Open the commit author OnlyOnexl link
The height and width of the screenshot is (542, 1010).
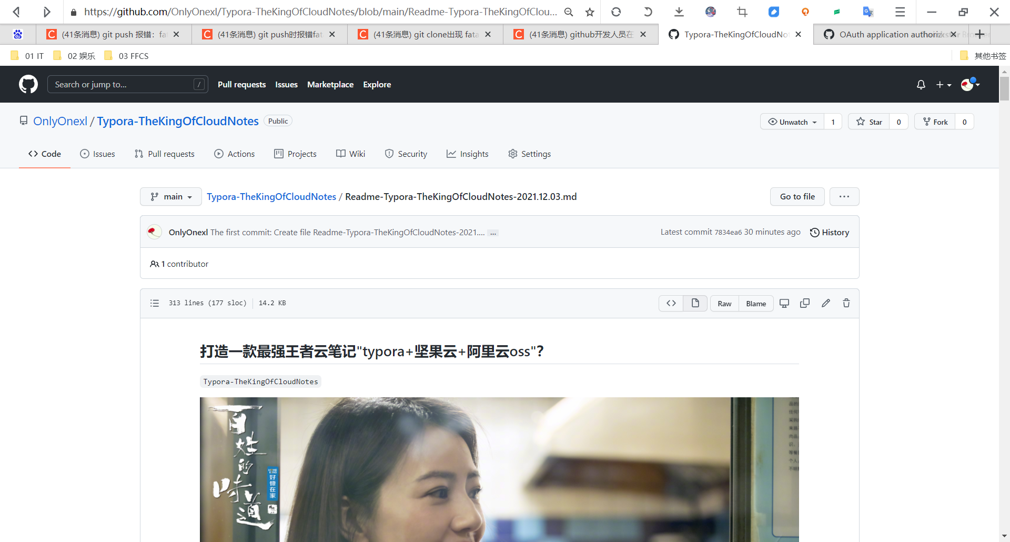188,233
